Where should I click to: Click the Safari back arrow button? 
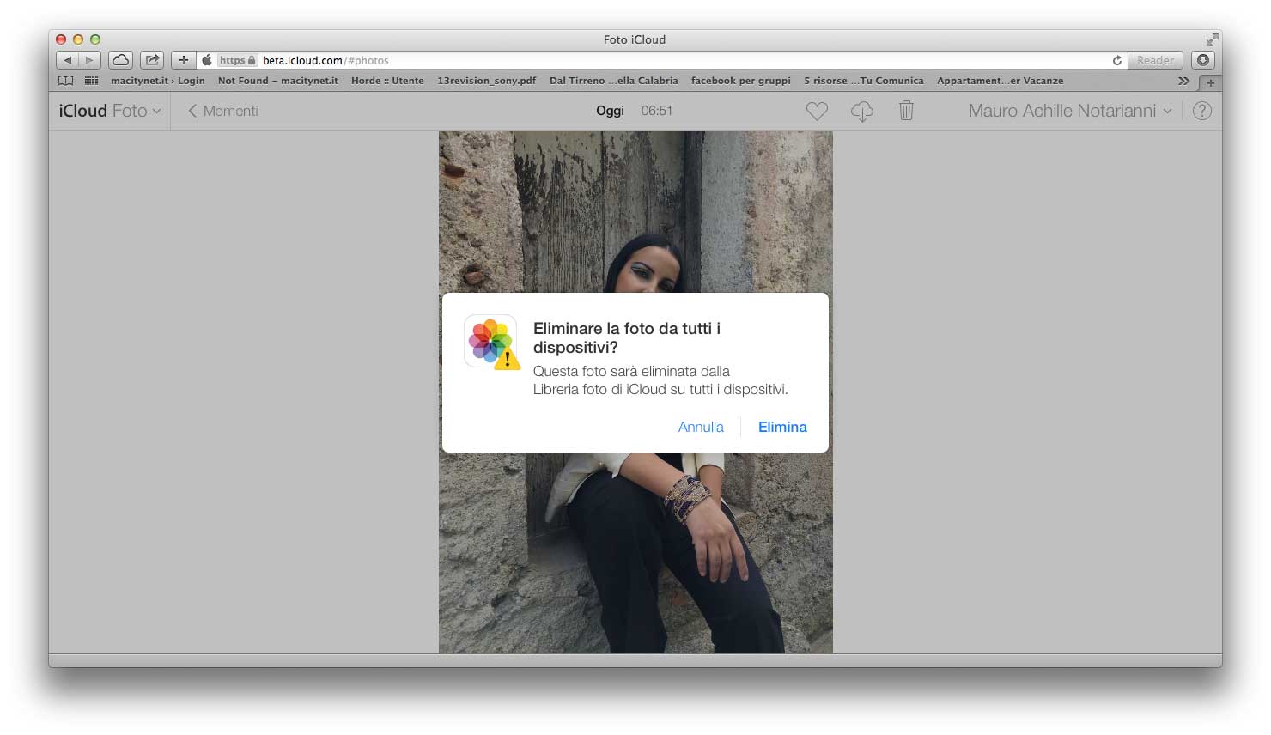click(x=68, y=60)
